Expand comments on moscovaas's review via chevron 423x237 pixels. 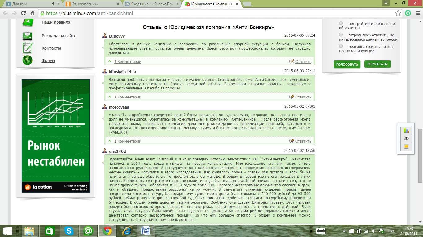pos(110,141)
